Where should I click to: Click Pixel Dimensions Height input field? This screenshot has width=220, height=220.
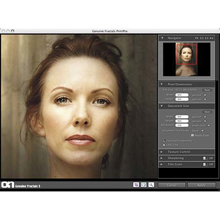[x=182, y=99]
